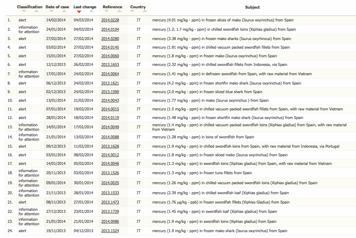356x238 pixels.
Task: Click the red Last change descending arrow
Action: click(79, 11)
